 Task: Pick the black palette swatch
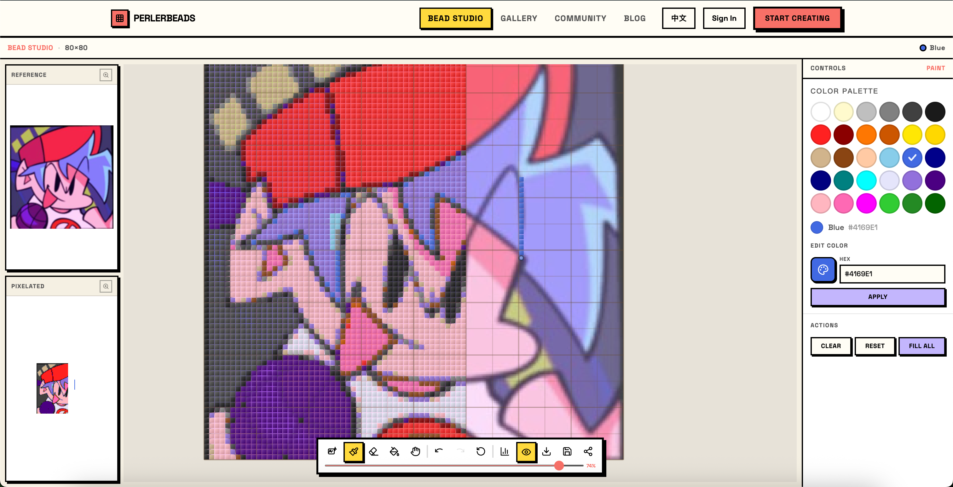(x=935, y=112)
